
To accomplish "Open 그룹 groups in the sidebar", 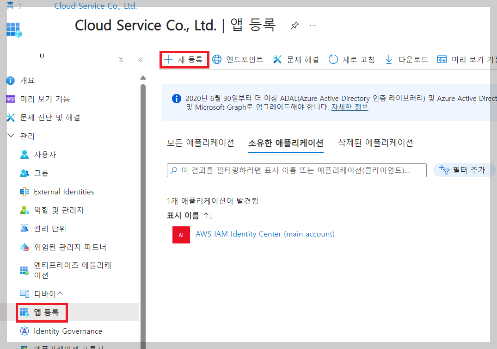I will pyautogui.click(x=41, y=173).
